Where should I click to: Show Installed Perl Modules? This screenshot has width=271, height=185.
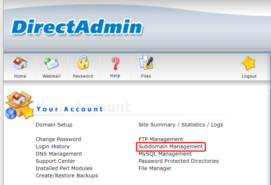[x=64, y=168]
